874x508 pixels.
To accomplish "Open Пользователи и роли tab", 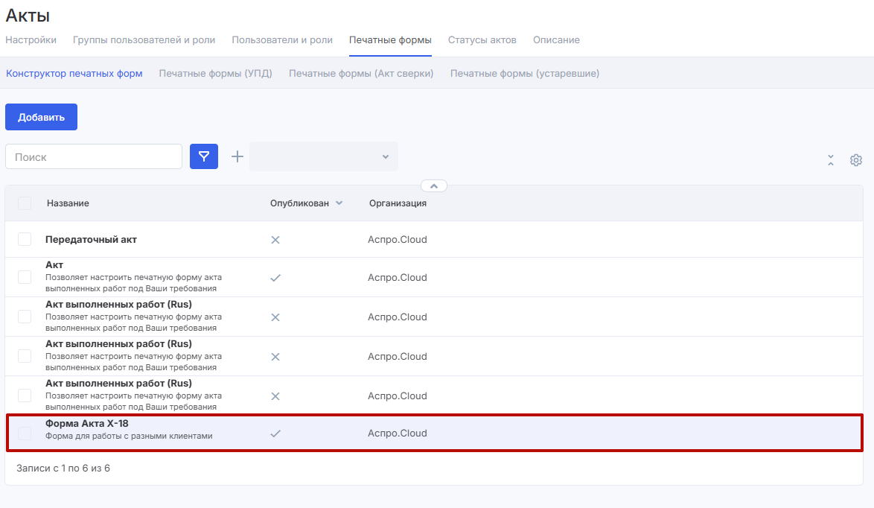I will point(282,40).
